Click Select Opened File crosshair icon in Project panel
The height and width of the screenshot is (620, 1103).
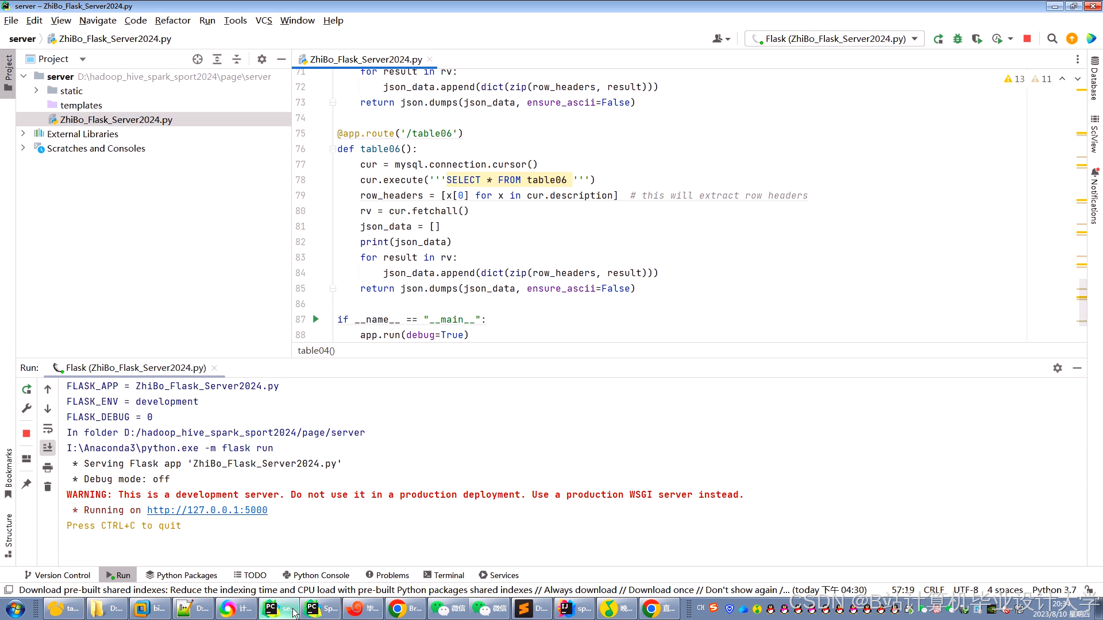pos(198,59)
